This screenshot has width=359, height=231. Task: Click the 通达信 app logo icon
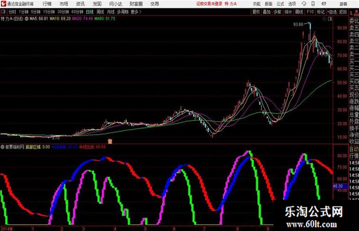(x=3, y=4)
